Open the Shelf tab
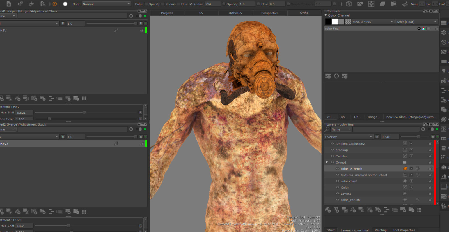Screen dimensions: 449x232 331,230
